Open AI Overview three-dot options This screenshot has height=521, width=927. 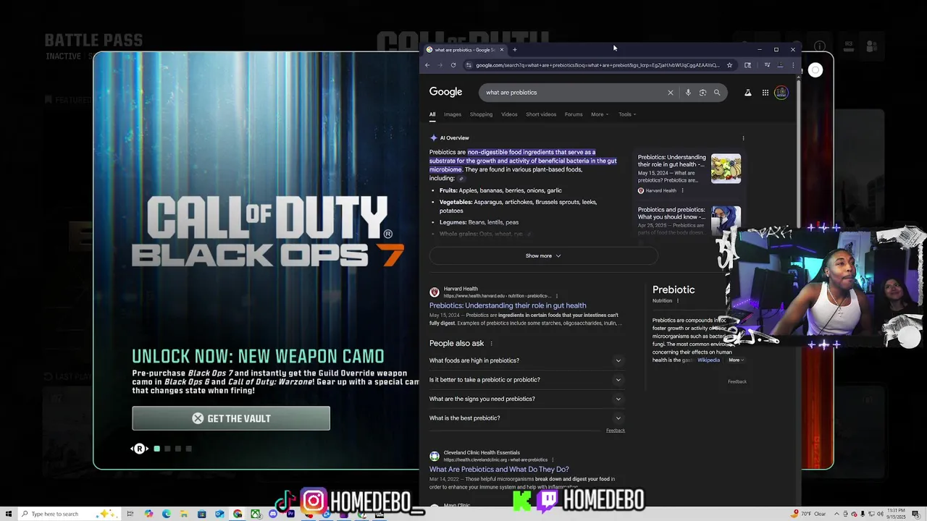point(743,138)
